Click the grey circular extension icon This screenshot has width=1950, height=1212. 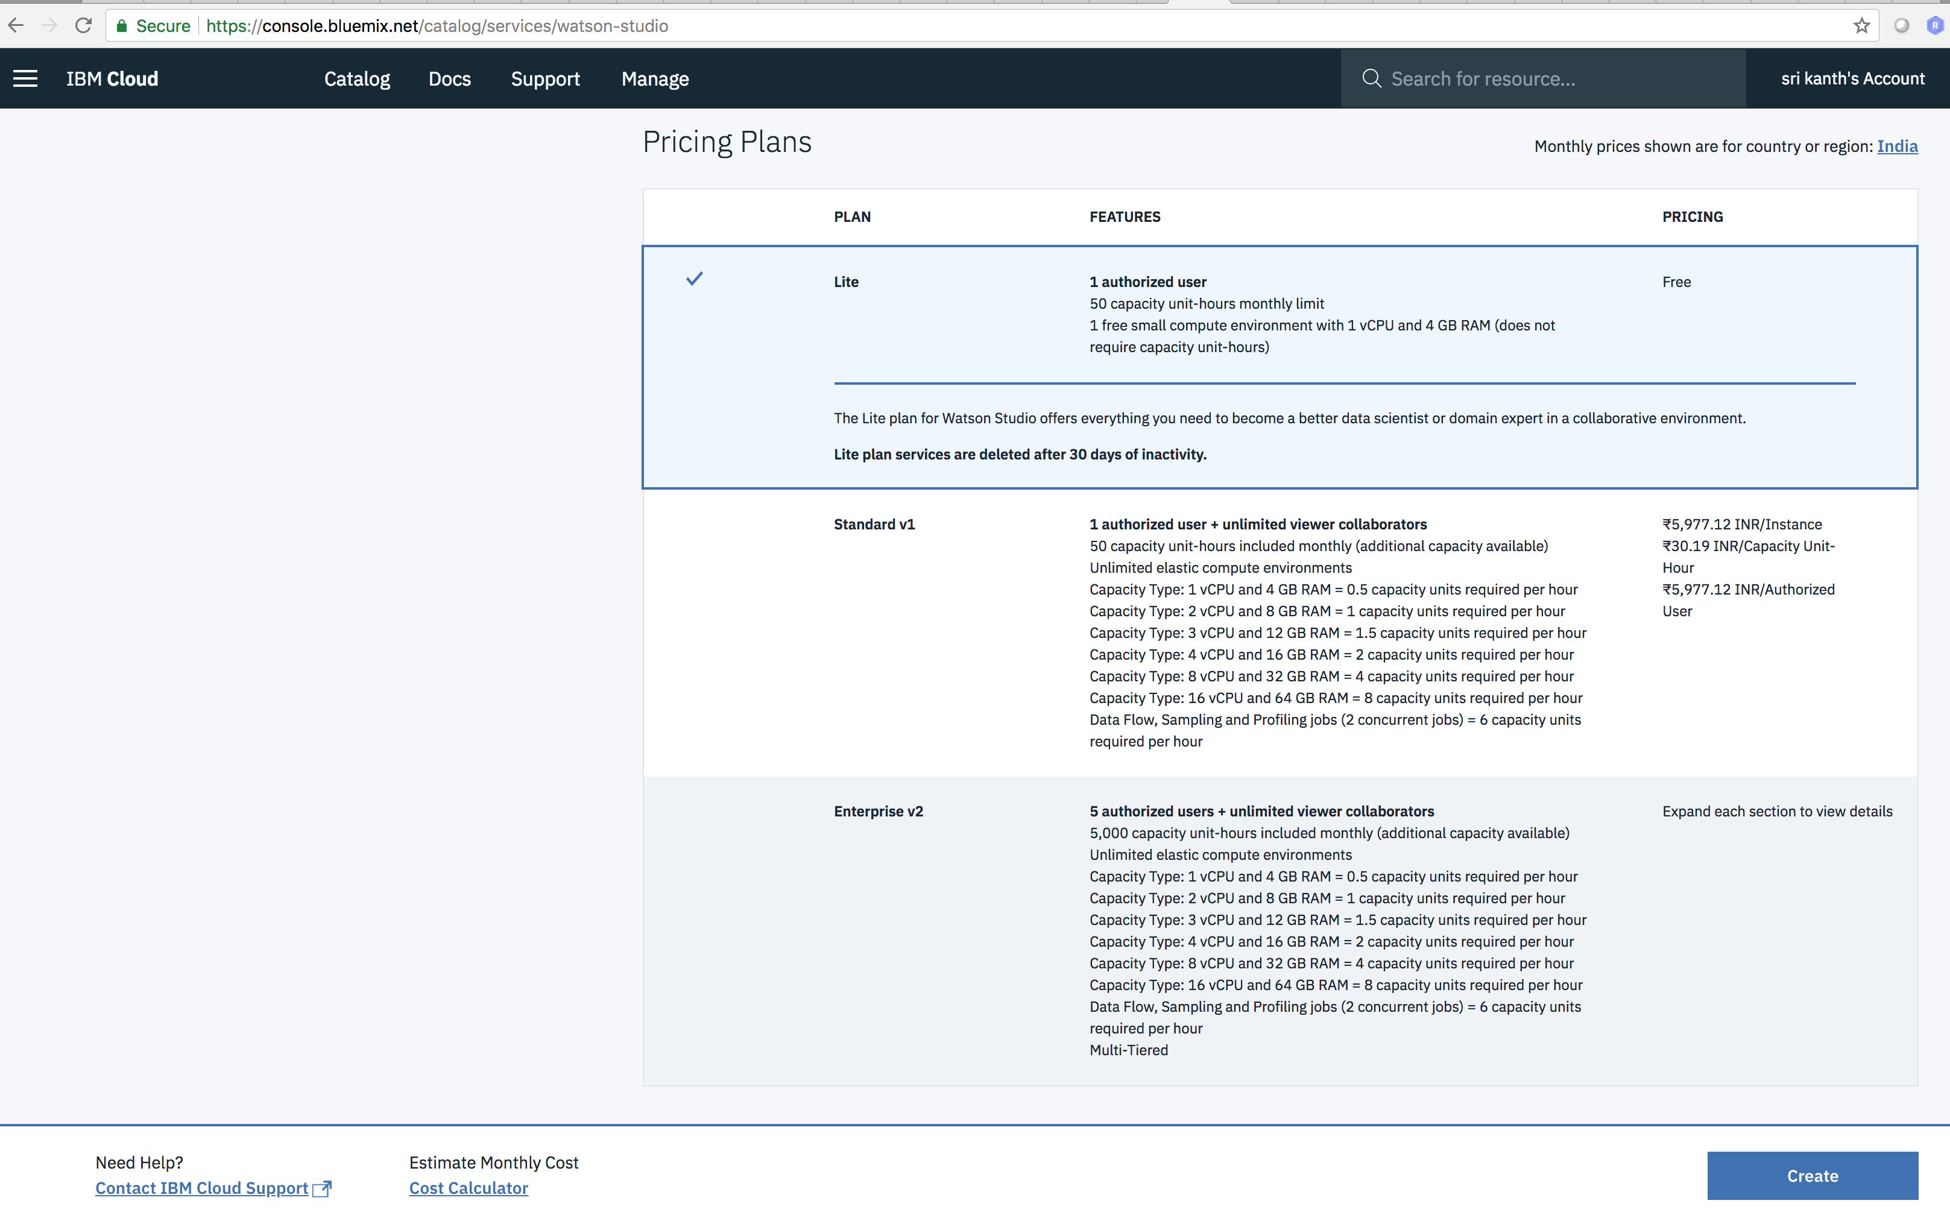pos(1901,26)
